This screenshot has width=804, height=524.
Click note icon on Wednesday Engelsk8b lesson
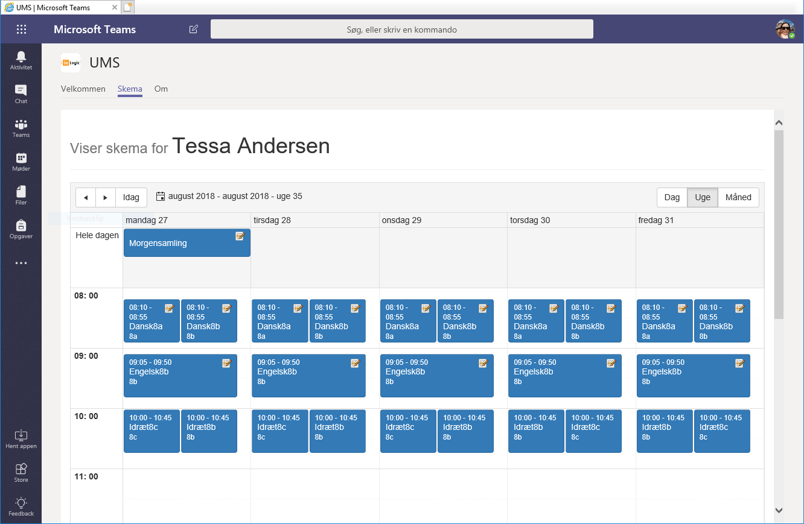[483, 363]
